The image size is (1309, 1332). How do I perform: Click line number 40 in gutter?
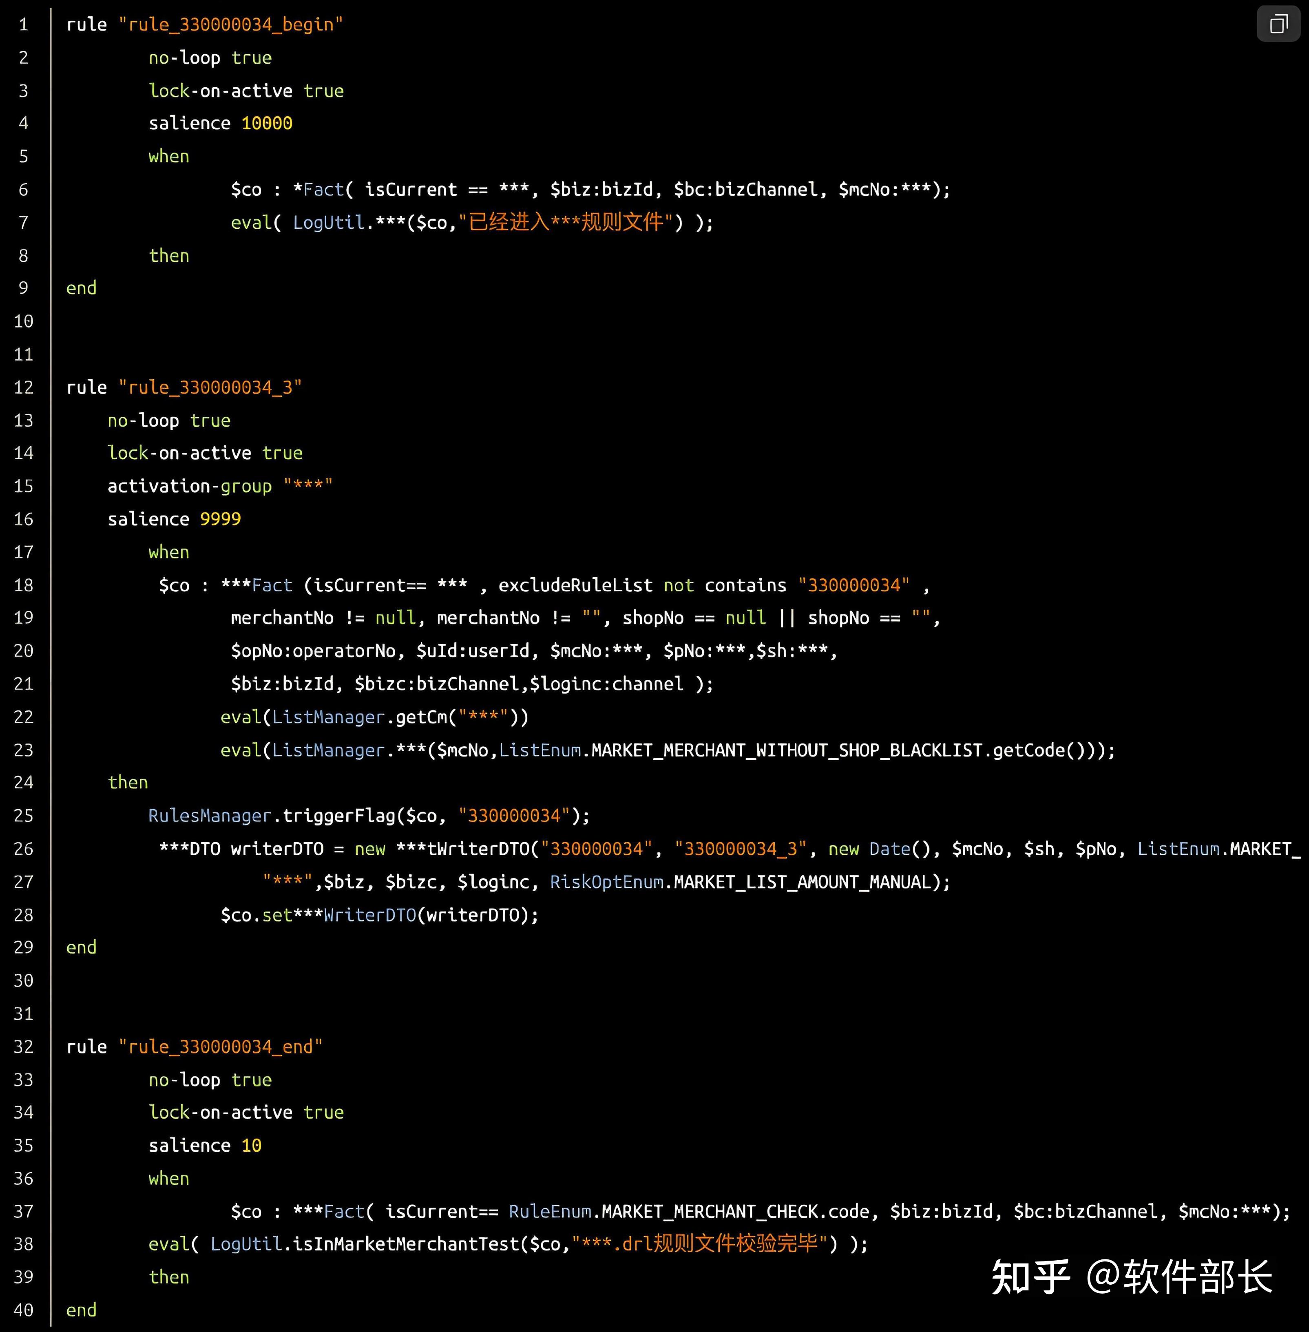23,1310
